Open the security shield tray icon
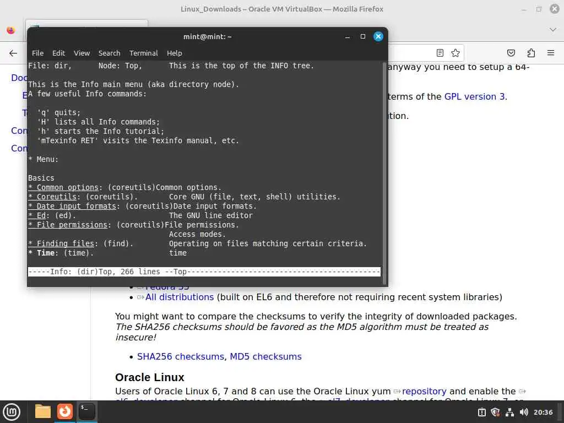Screen dimensions: 564x423 pos(495,412)
